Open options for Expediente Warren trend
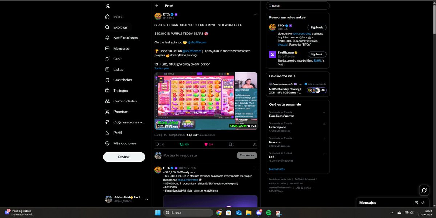This screenshot has width=436, height=218. (325, 112)
